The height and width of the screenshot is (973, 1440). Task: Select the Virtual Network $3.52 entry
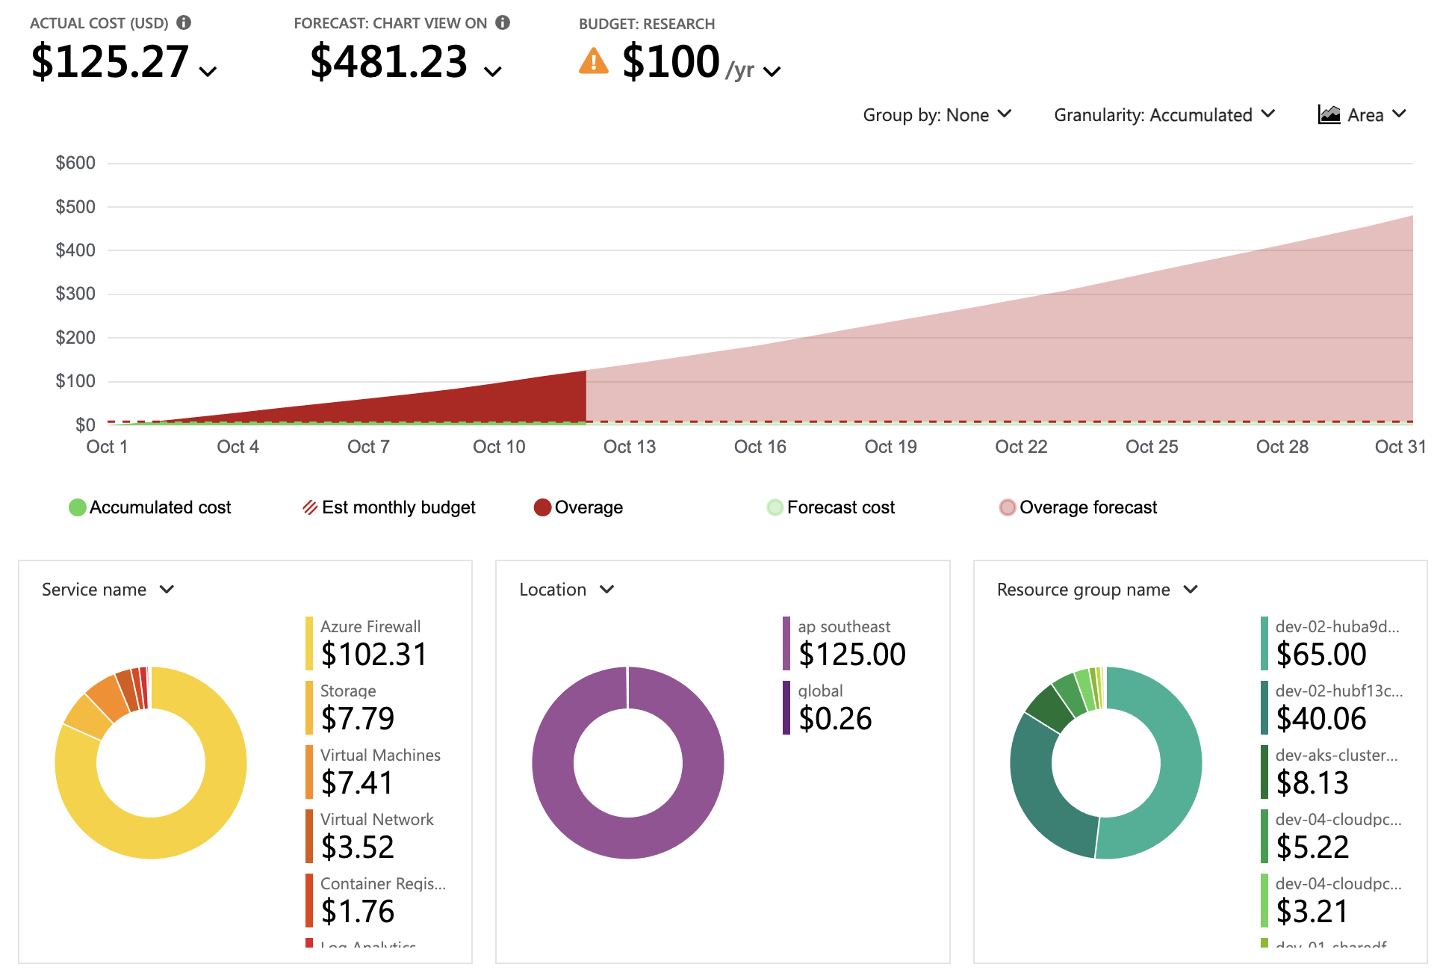pyautogui.click(x=370, y=836)
